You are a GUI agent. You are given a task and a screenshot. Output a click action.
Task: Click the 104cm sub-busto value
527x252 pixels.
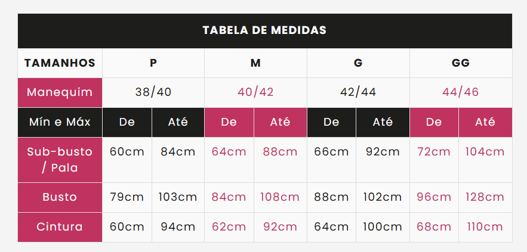[x=485, y=152]
